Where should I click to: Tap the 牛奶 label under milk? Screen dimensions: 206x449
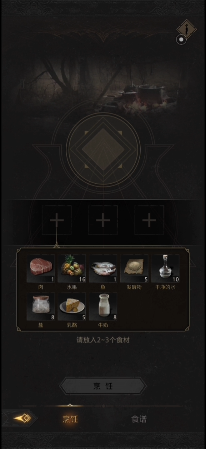[x=103, y=325]
